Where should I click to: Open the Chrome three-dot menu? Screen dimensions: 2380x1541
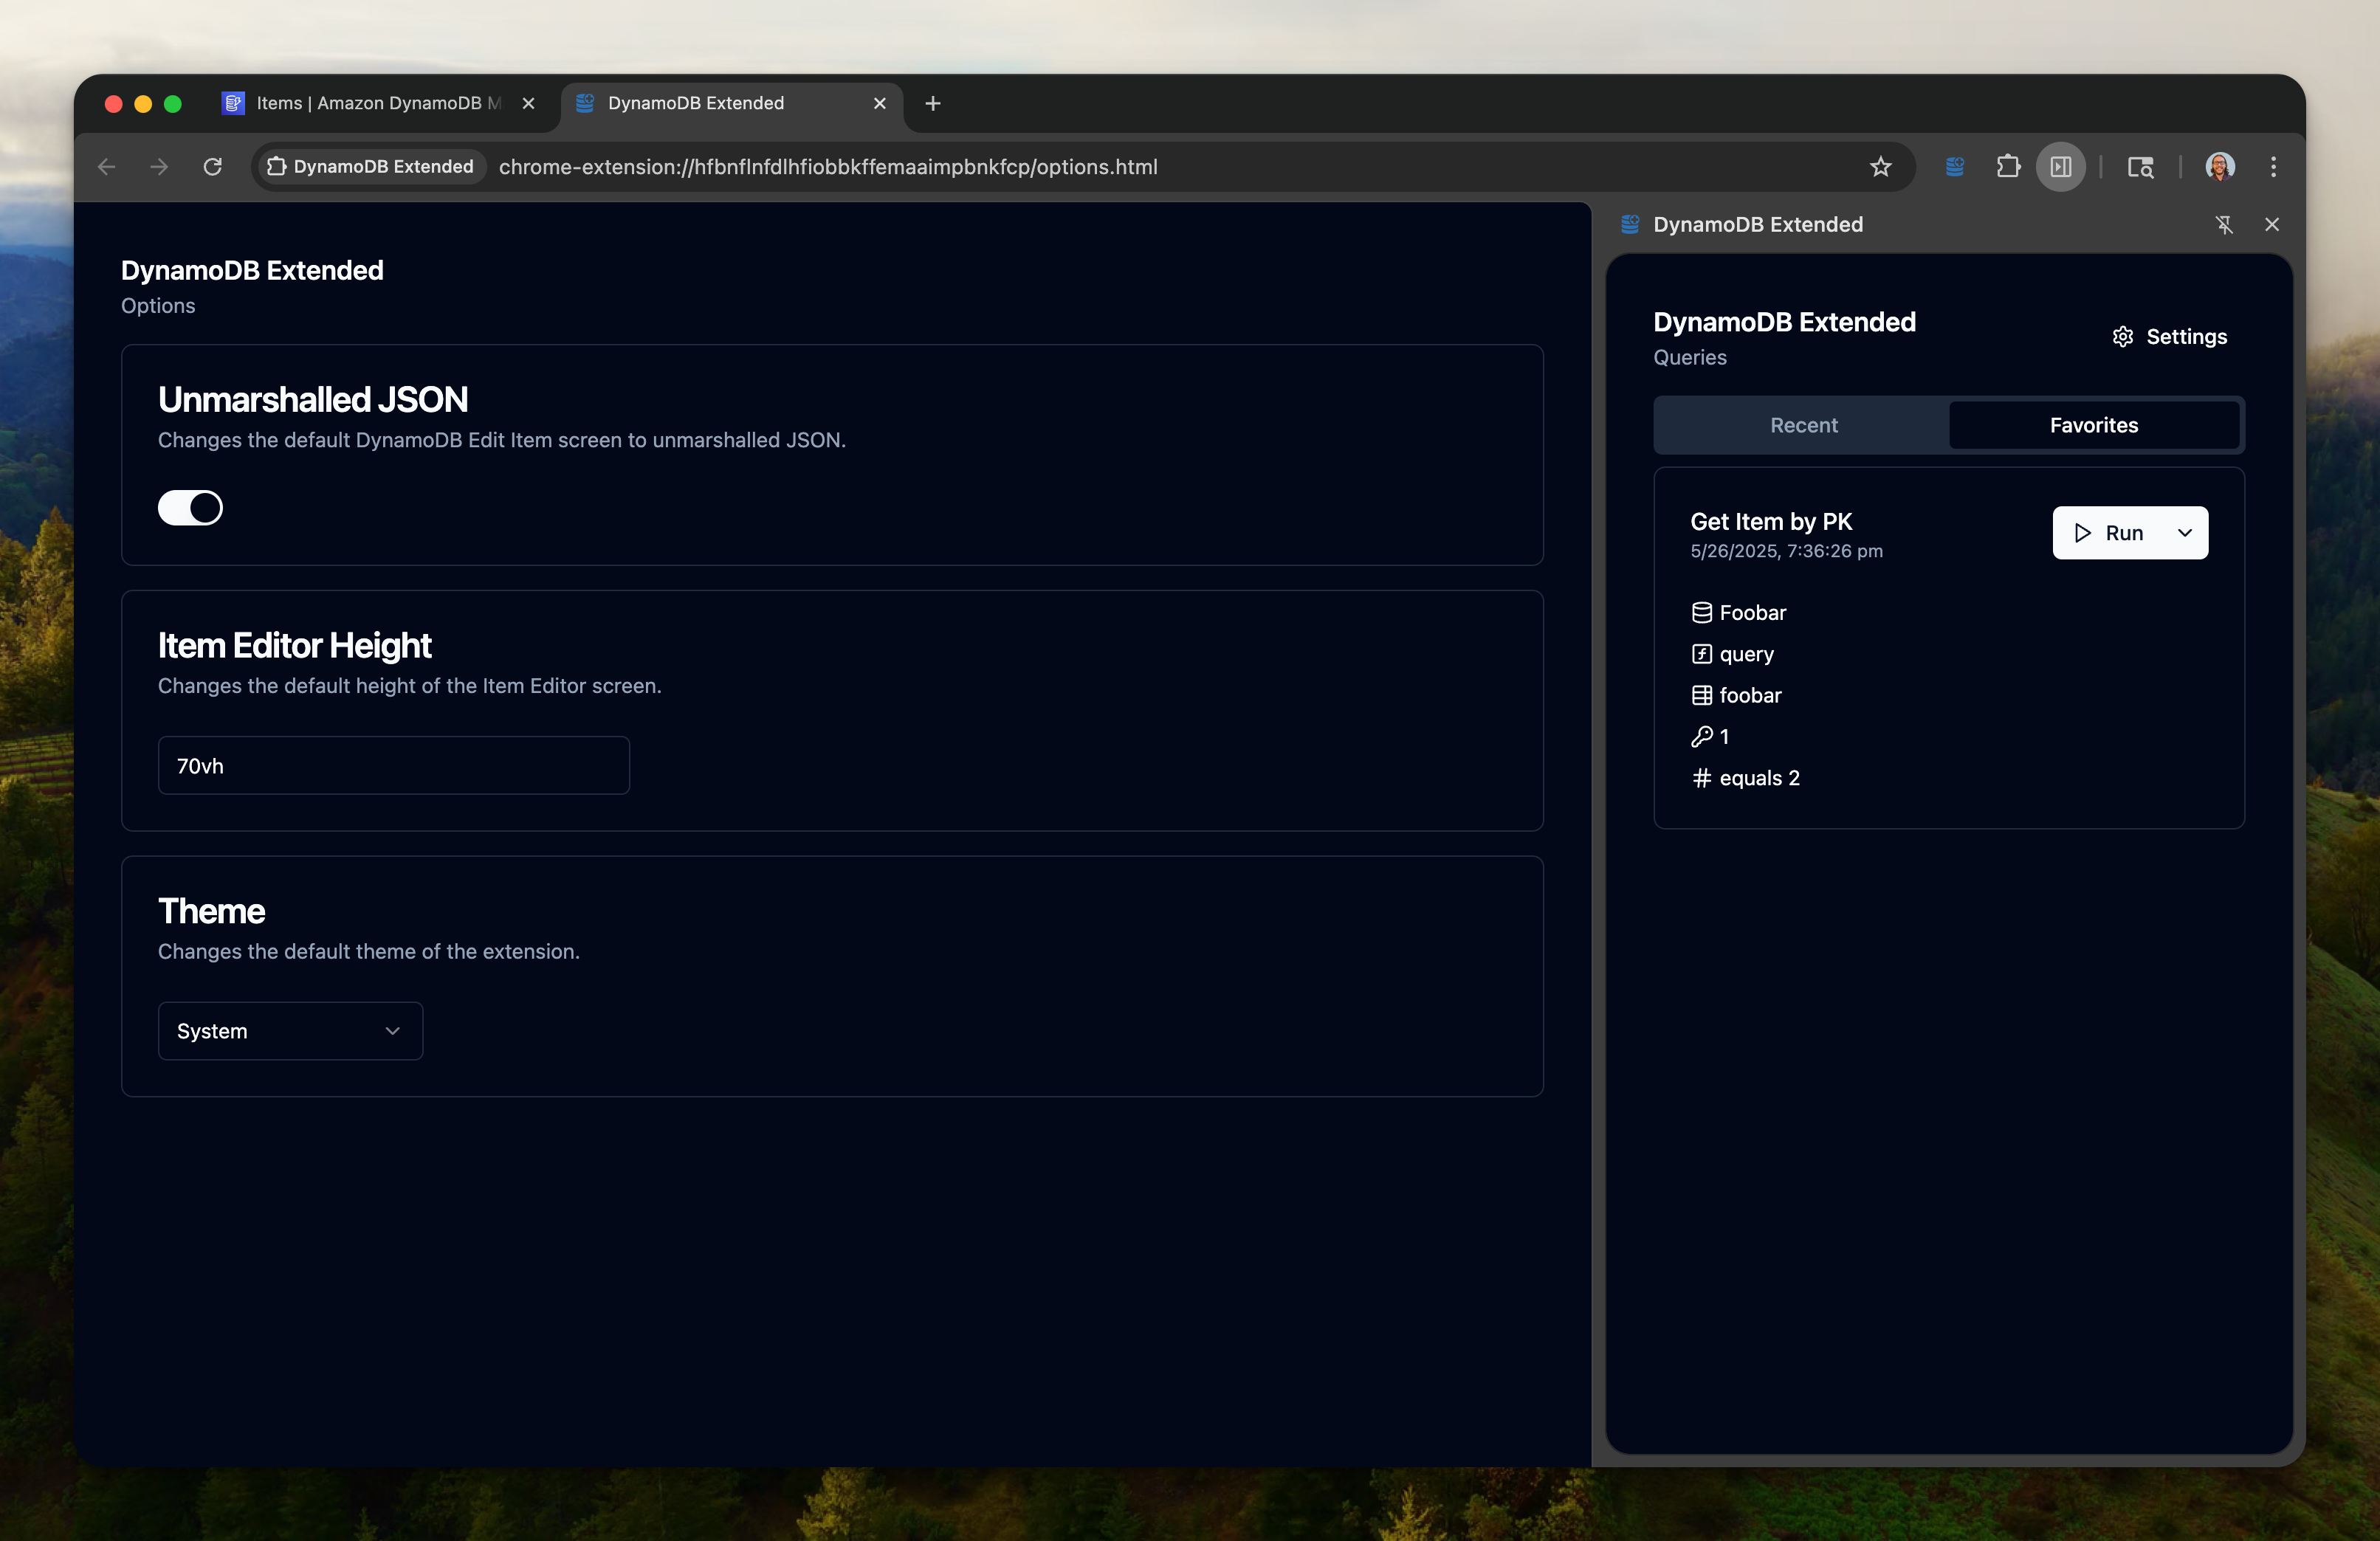point(2273,167)
